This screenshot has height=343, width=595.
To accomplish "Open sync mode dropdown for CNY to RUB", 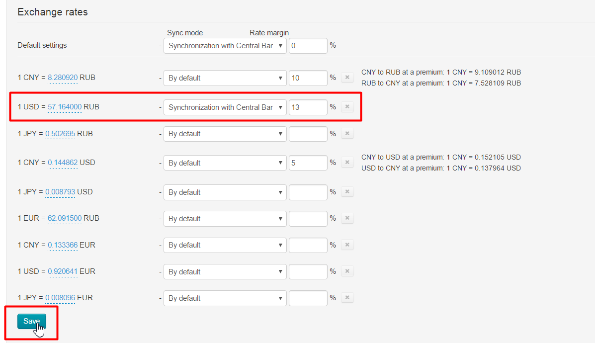I will [x=225, y=78].
